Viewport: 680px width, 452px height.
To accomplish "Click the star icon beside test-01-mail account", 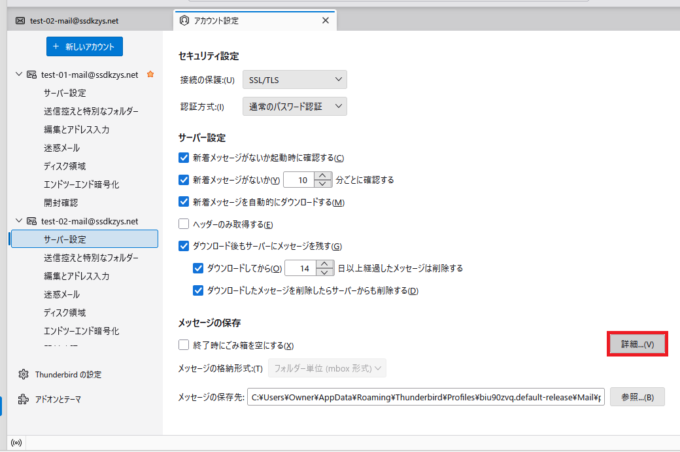I will click(150, 75).
